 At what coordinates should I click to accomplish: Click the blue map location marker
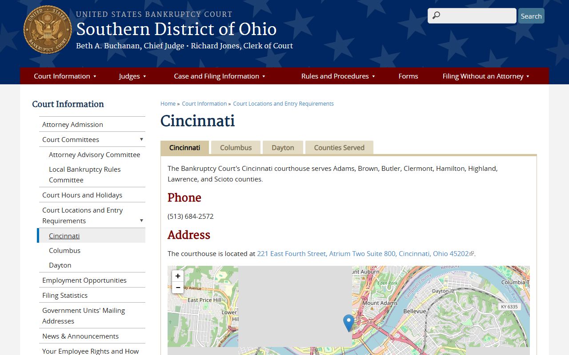[349, 323]
